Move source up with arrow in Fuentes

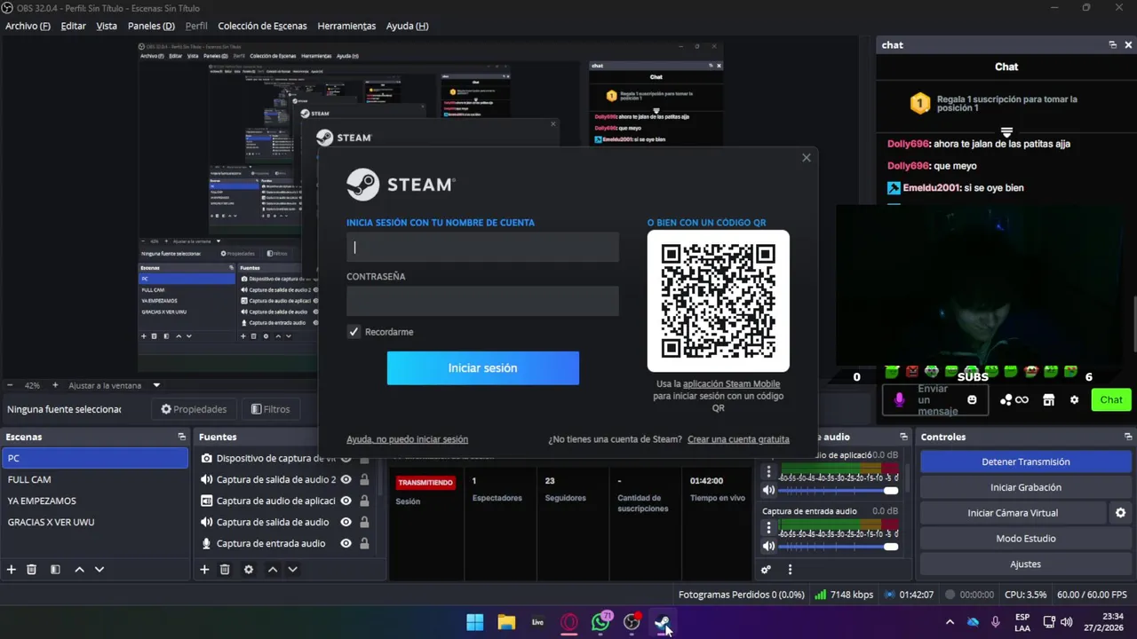273,570
